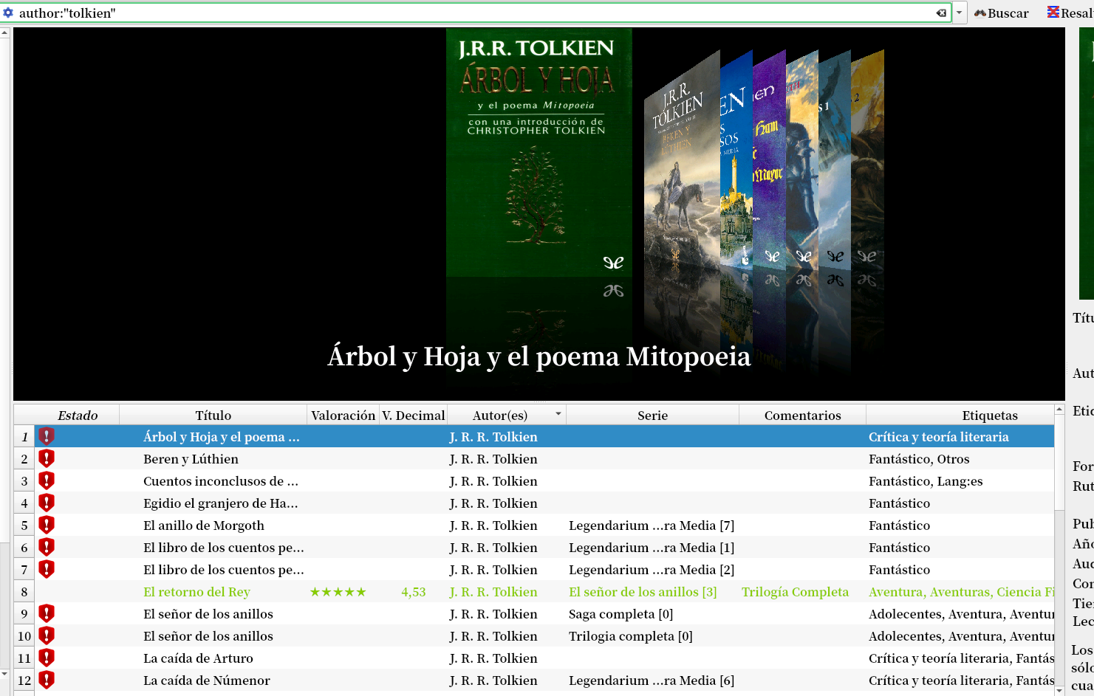Select row number 8 header
The width and height of the screenshot is (1094, 696).
point(24,591)
